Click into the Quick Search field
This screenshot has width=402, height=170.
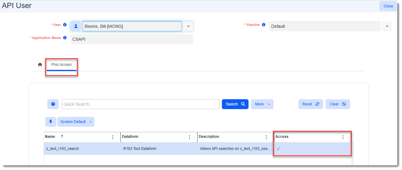coord(140,104)
